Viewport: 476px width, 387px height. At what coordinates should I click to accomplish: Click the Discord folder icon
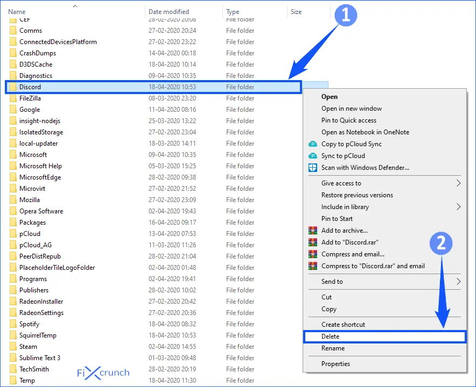point(13,87)
